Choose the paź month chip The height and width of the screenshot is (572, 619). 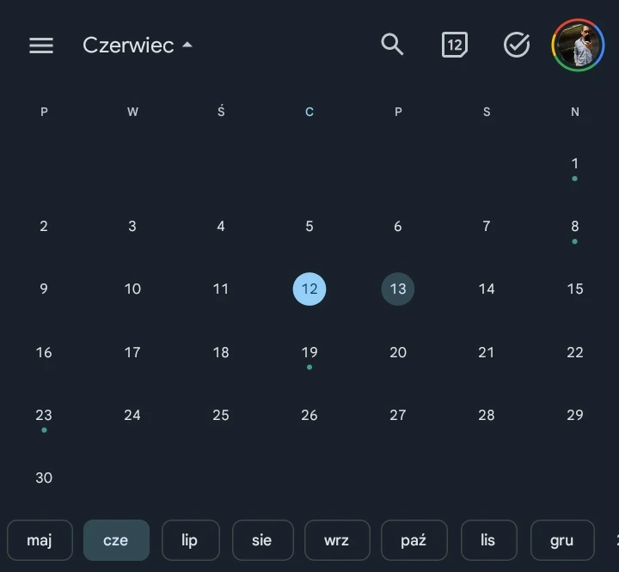click(414, 540)
